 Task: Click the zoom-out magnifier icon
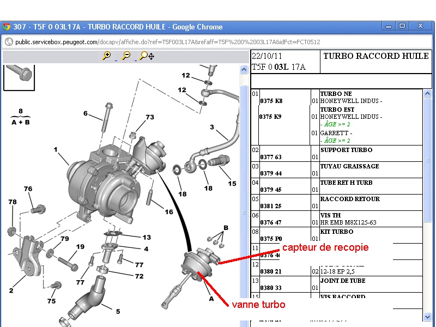(126, 56)
